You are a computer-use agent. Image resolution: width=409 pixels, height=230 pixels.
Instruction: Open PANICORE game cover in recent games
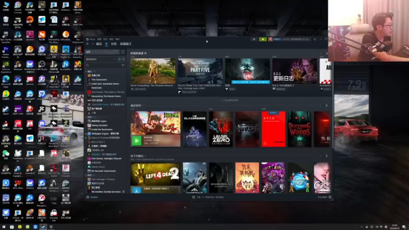247,129
